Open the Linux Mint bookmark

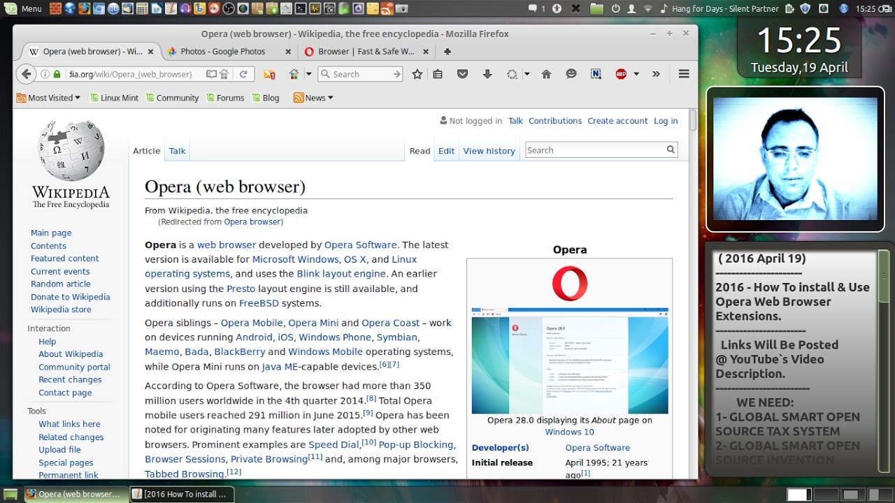click(x=114, y=98)
